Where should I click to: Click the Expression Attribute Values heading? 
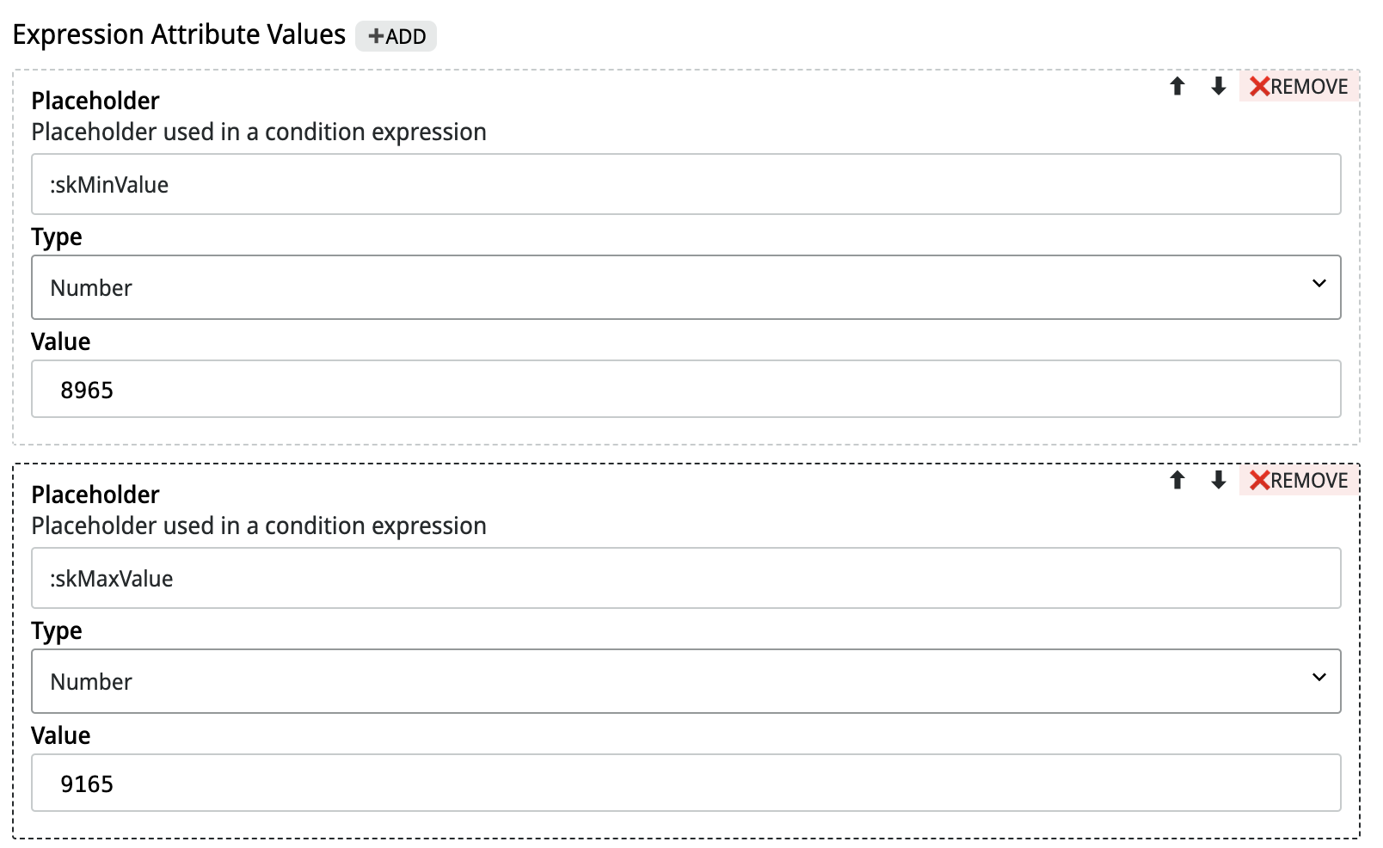[179, 34]
